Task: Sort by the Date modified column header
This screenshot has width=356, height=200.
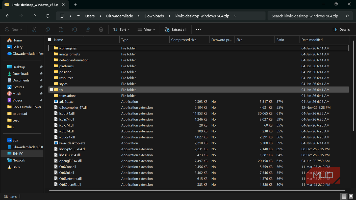Action: click(324, 40)
